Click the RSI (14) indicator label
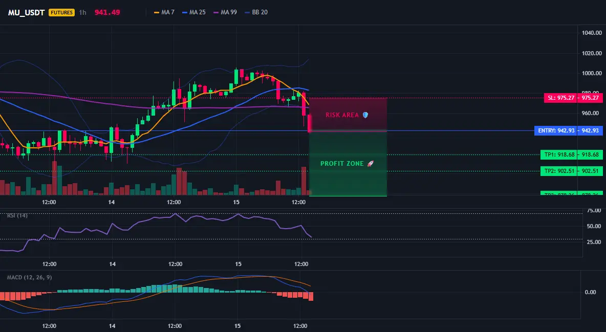This screenshot has height=332, width=606. 17,215
